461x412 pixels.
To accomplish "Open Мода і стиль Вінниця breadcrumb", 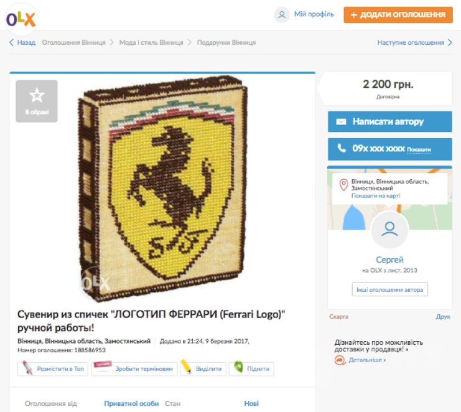I will point(151,43).
